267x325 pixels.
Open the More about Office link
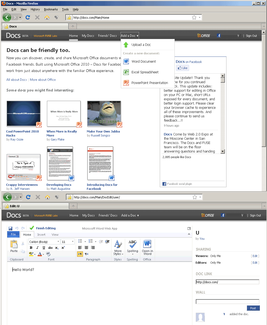[43, 80]
